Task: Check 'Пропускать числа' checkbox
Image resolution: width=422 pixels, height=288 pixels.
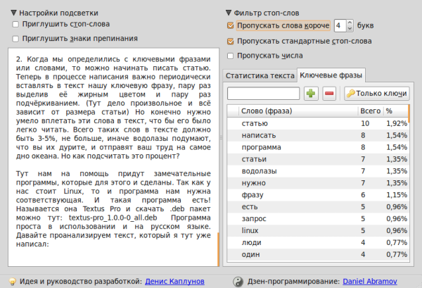Action: 231,56
